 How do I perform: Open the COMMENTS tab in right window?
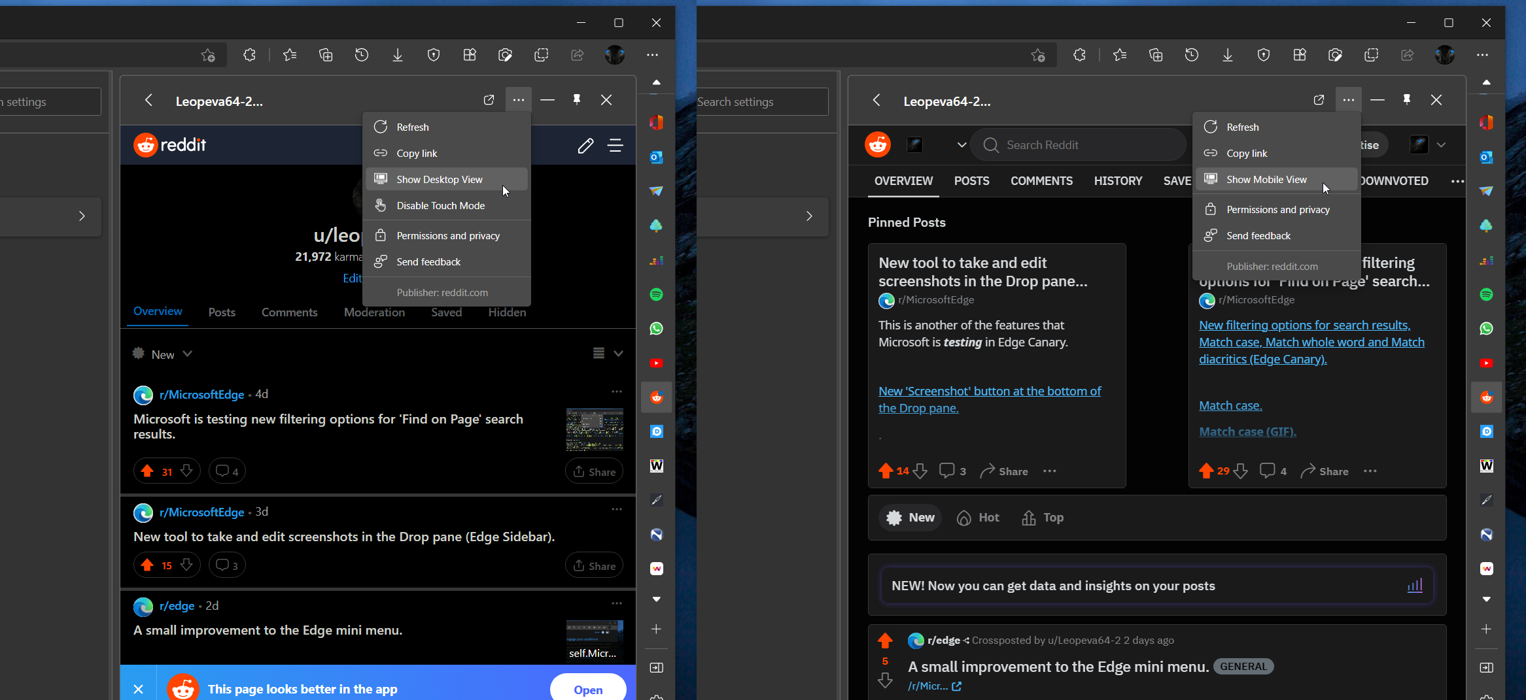pos(1041,181)
